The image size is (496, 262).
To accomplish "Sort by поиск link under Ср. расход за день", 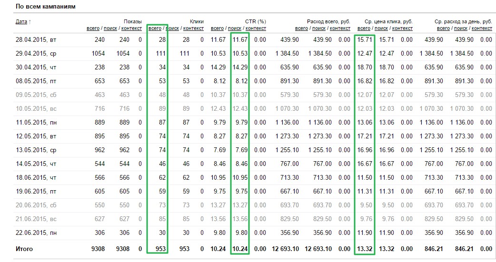I will click(x=461, y=28).
